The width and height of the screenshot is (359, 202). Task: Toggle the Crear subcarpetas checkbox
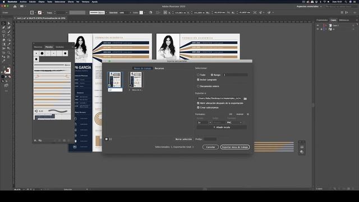(198, 107)
